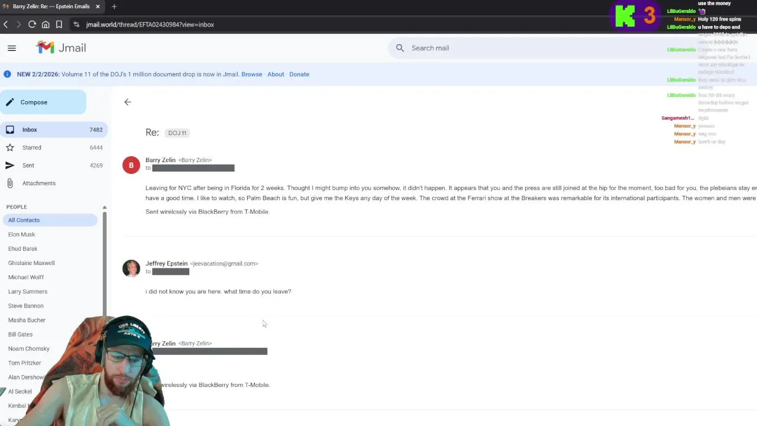Close the Barry Zelin browser tab

[98, 7]
